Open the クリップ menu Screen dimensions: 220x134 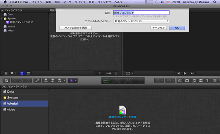click(x=80, y=2)
